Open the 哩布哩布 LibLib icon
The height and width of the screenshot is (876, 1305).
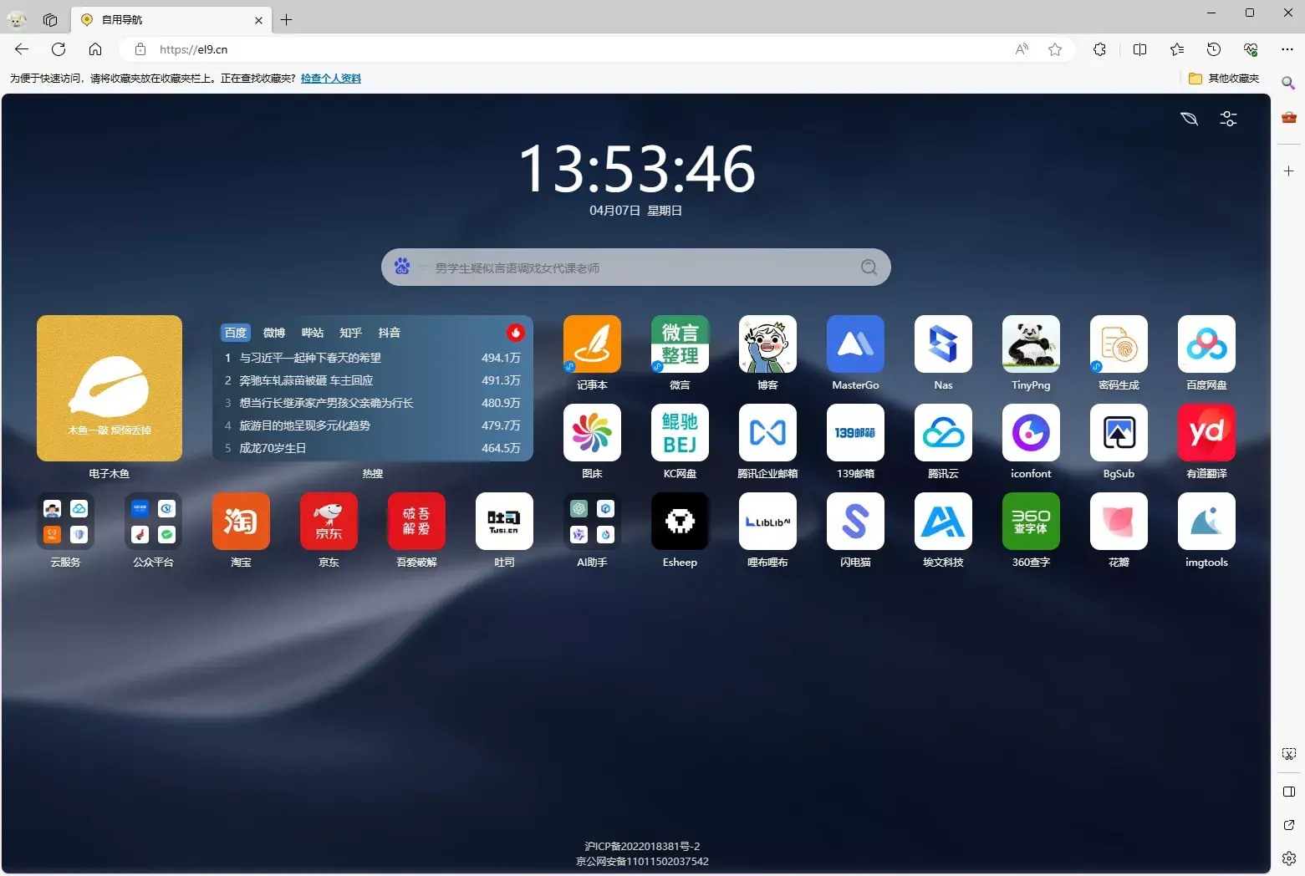[x=767, y=521]
